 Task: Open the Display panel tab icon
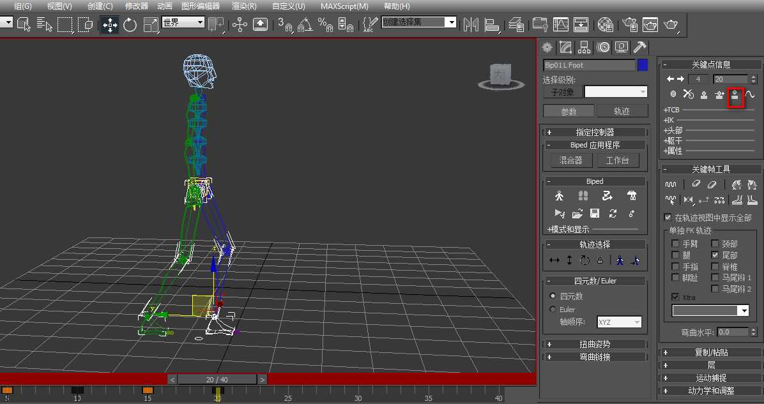pos(622,47)
